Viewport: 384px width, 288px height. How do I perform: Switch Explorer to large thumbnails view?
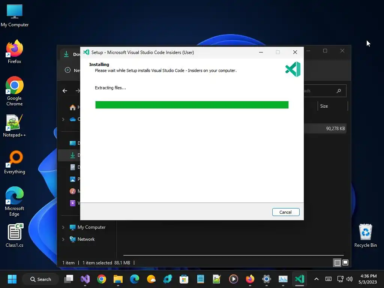(x=345, y=262)
